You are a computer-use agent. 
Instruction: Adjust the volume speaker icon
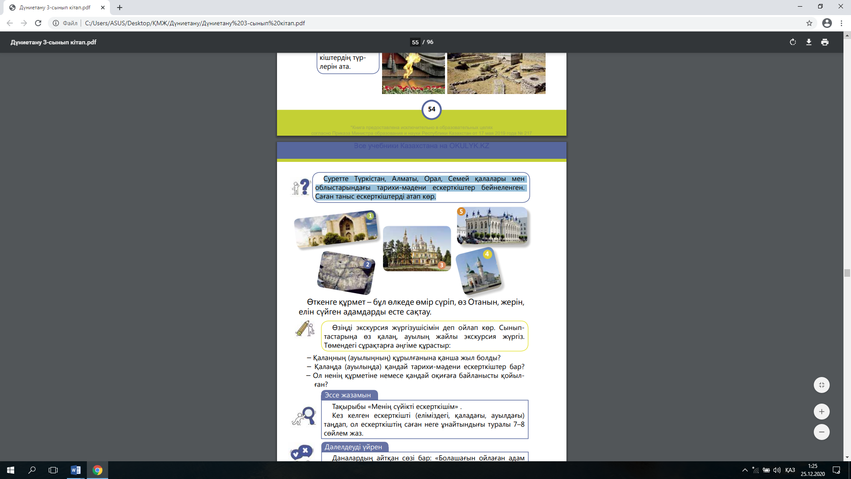pyautogui.click(x=777, y=470)
